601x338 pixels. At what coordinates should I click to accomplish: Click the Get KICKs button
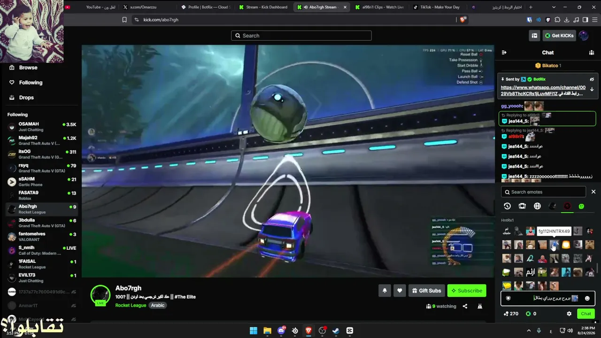tap(559, 36)
